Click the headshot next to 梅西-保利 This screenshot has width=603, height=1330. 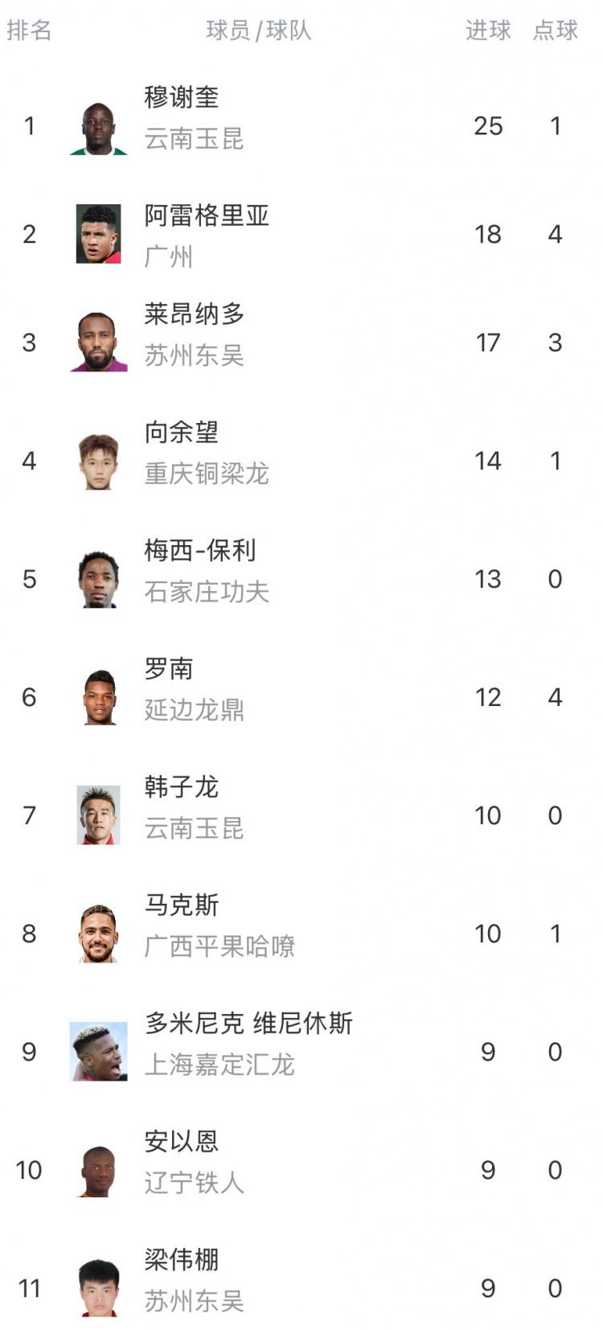(98, 579)
